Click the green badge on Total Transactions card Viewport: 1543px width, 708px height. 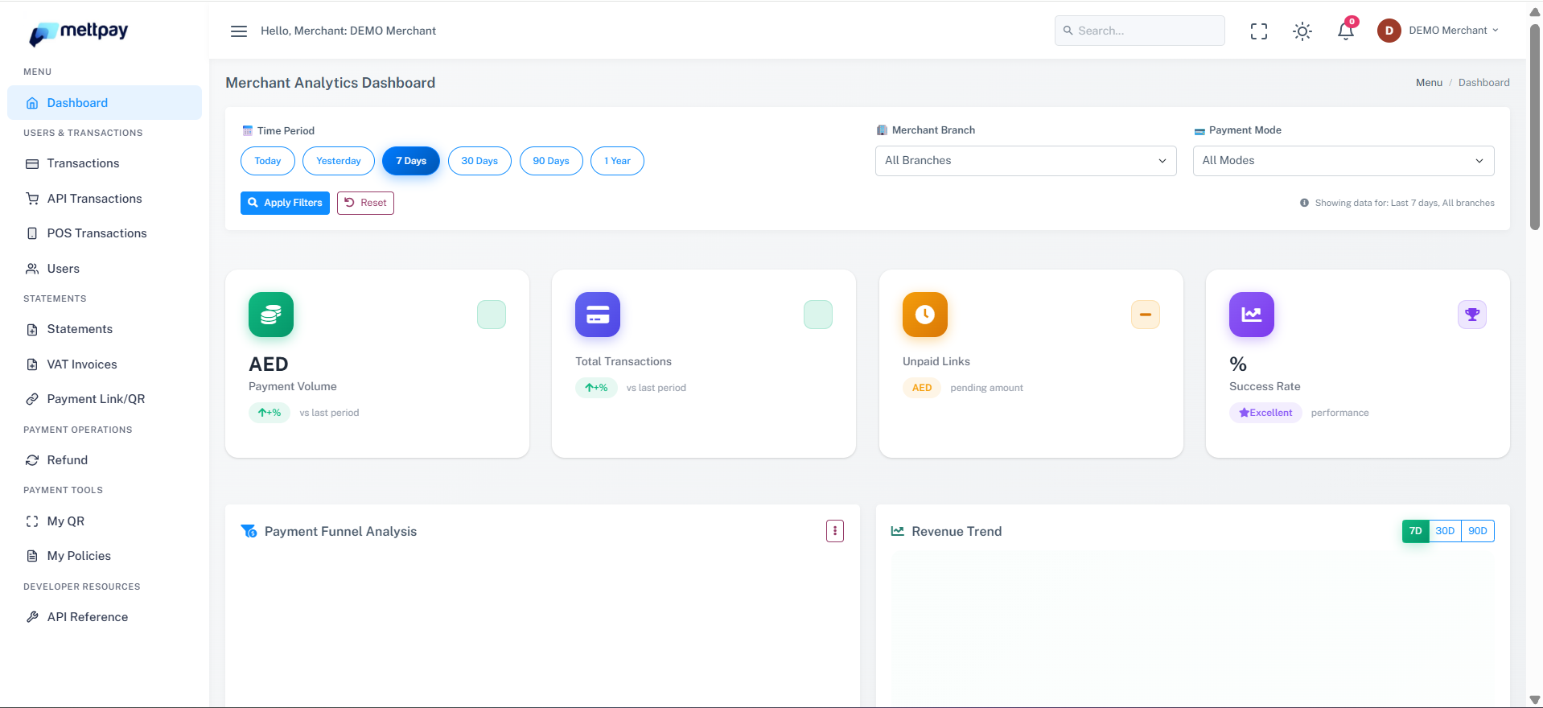pos(818,315)
